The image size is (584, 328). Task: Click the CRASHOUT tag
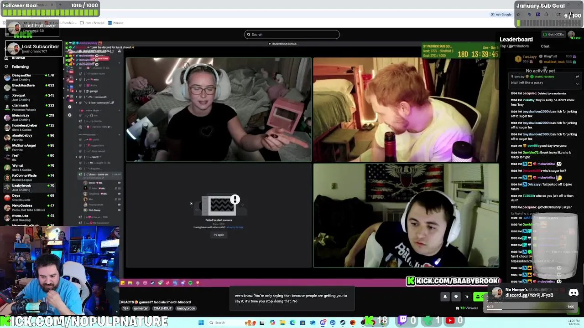162,308
